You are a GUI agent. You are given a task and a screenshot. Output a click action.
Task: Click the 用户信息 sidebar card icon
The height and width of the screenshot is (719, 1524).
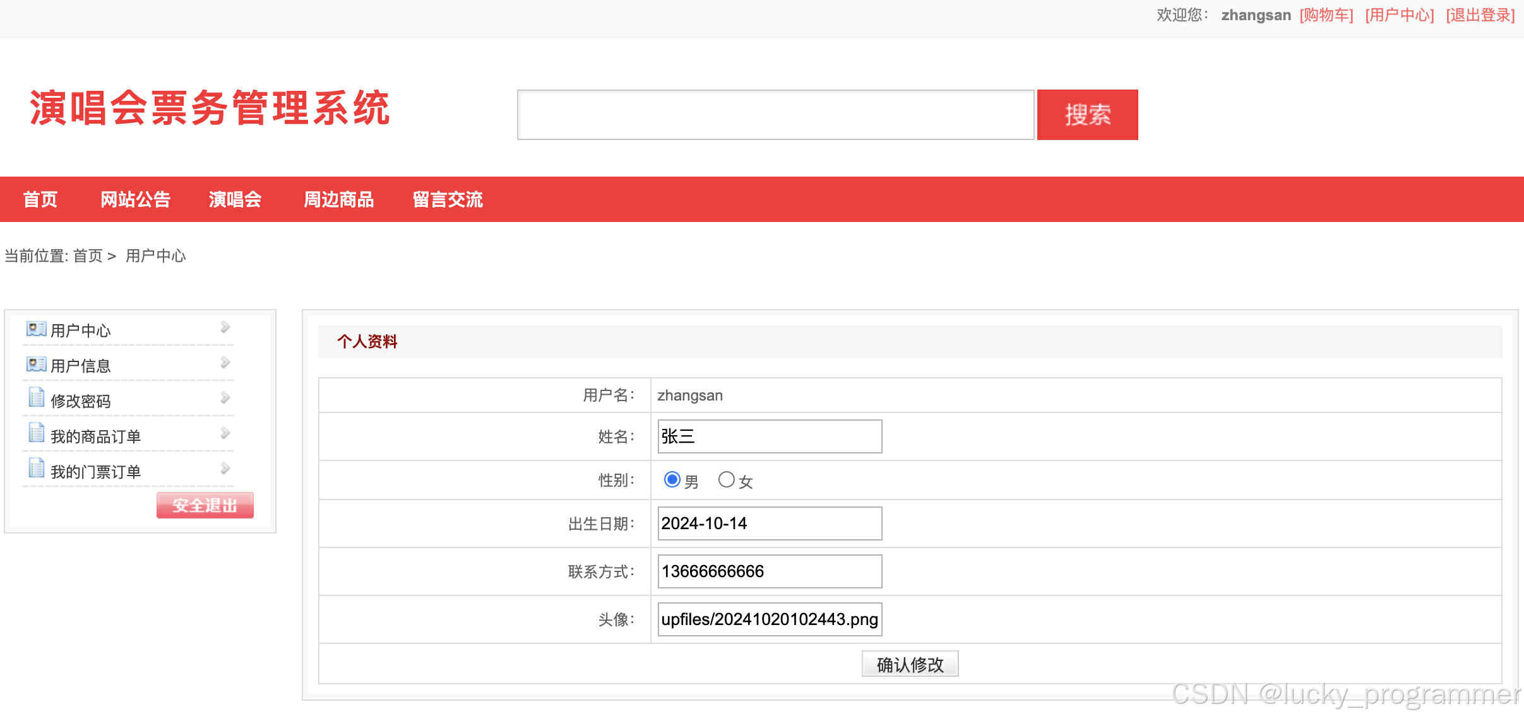pos(36,364)
